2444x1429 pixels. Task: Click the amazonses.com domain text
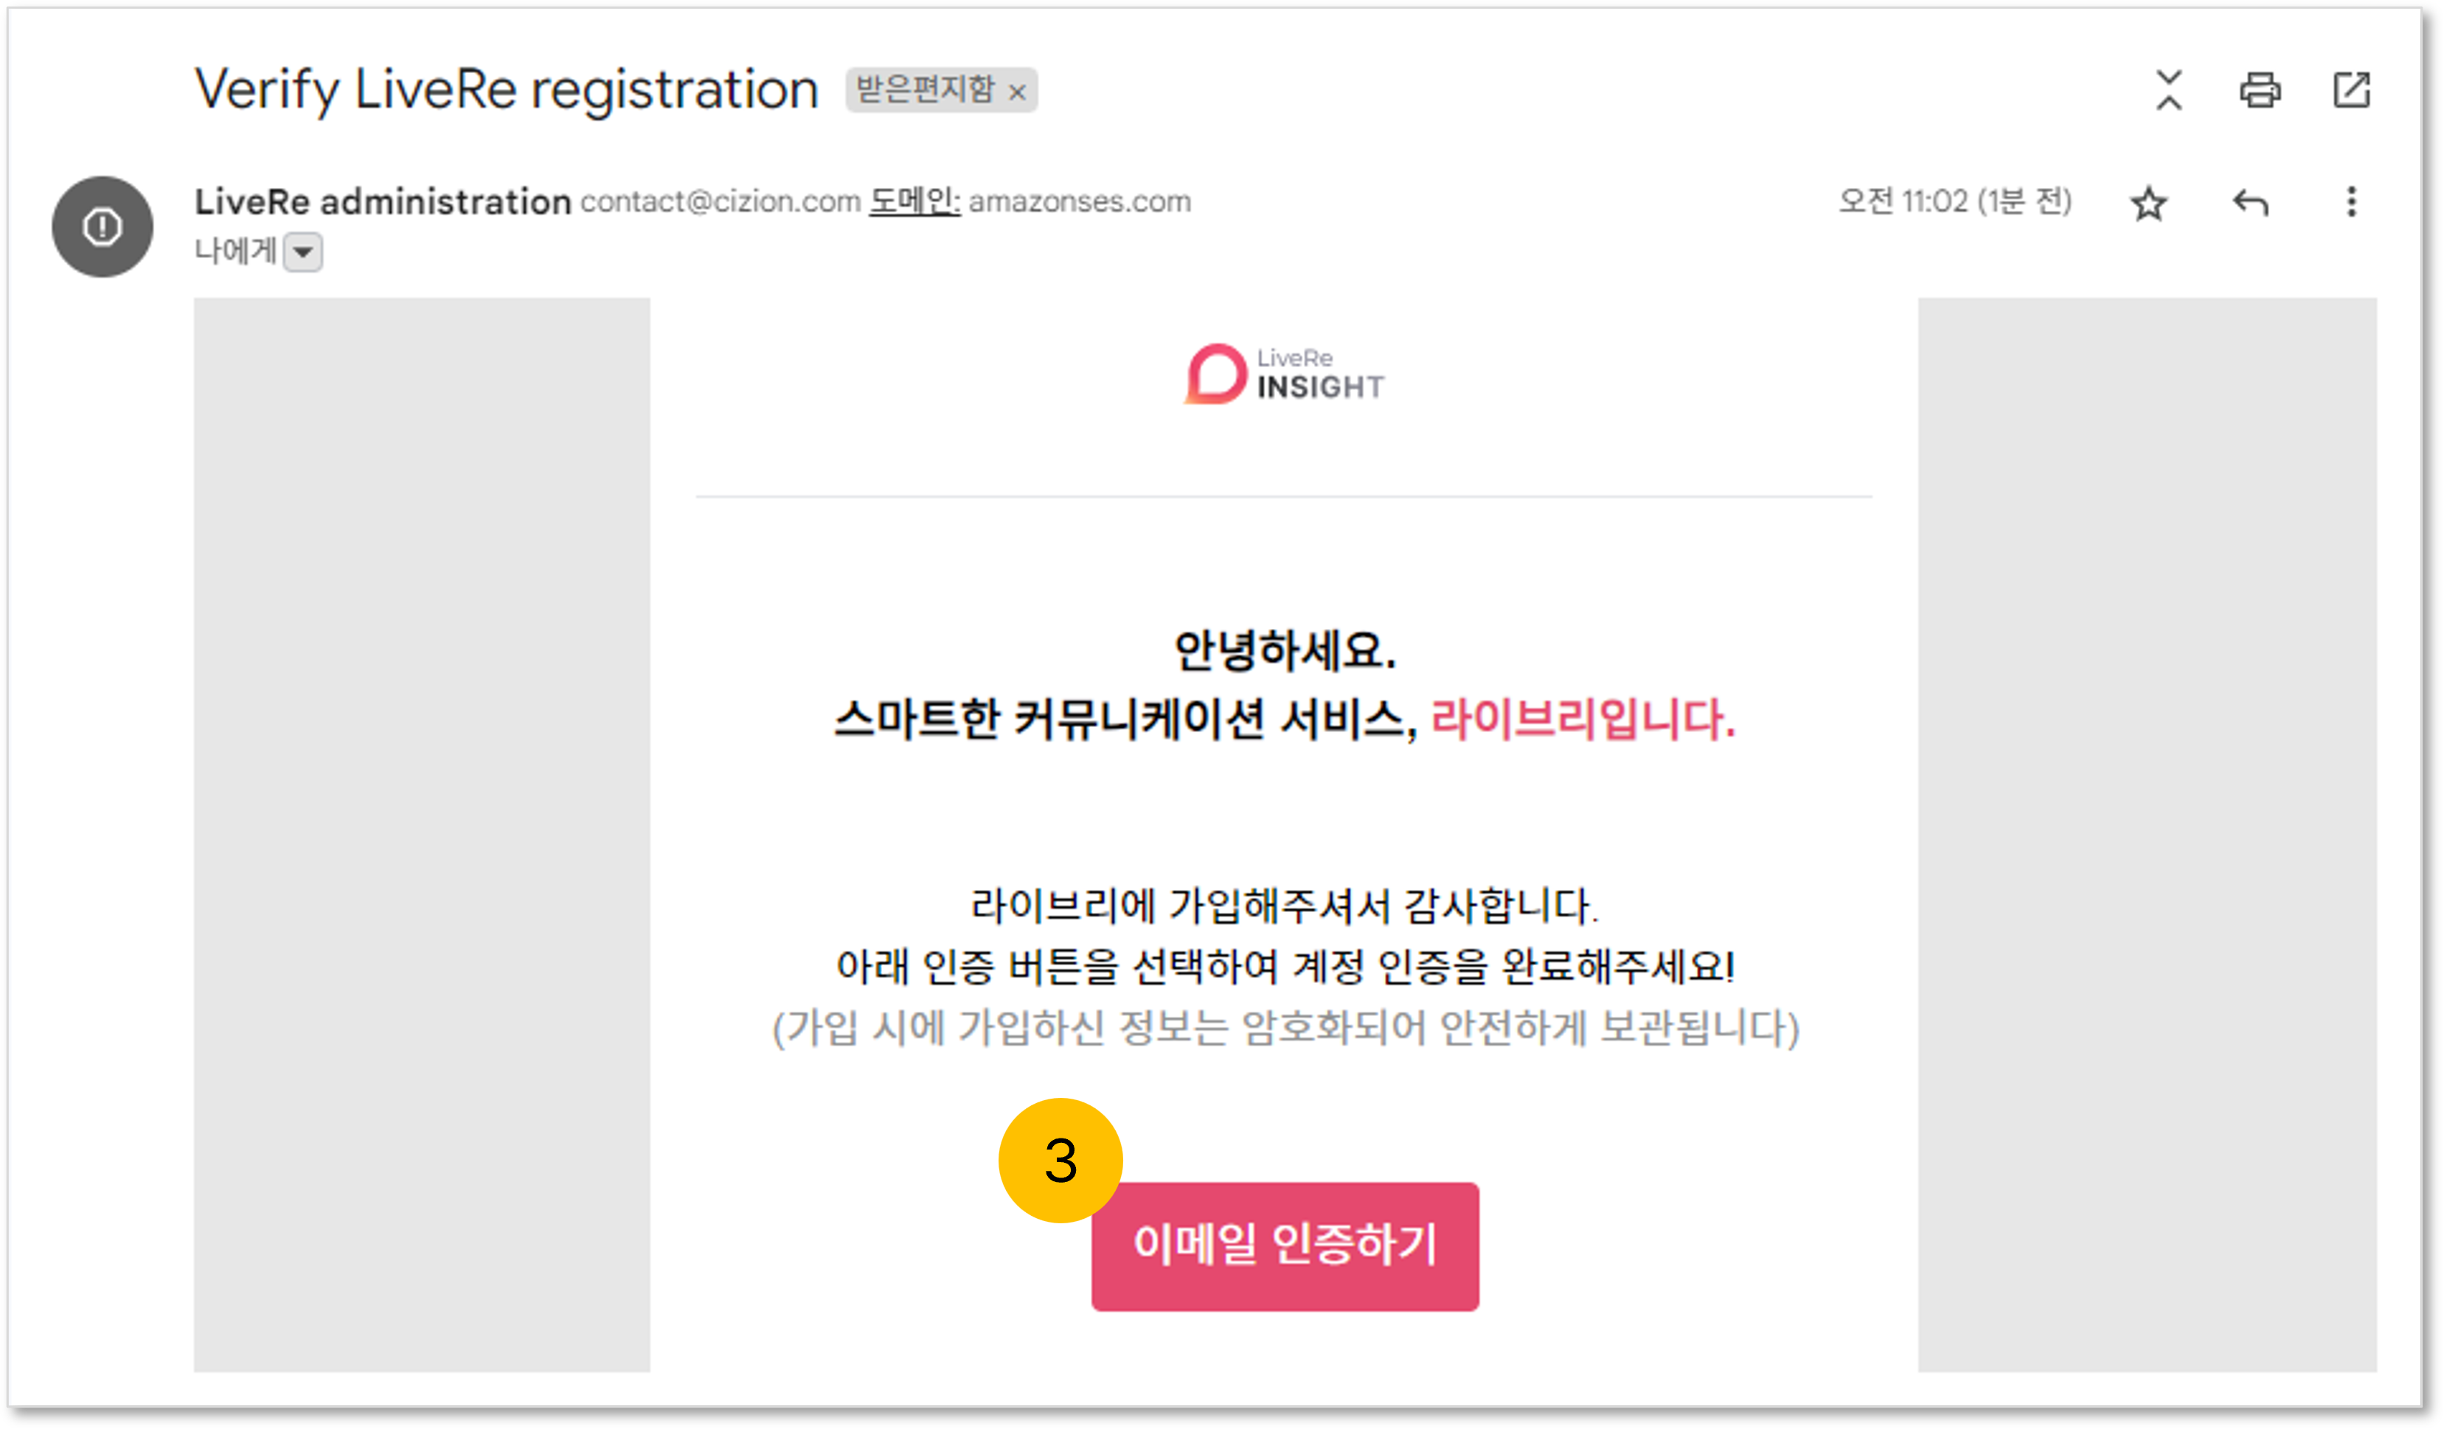pos(1080,201)
